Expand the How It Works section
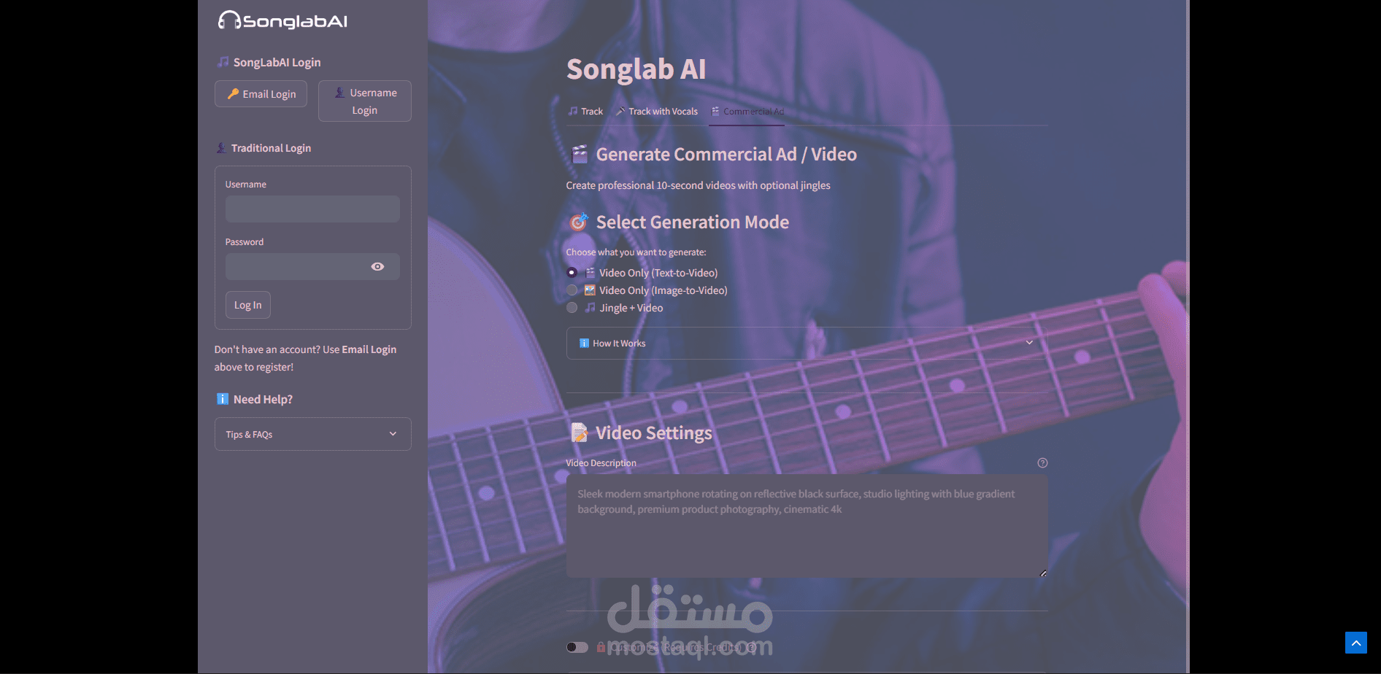Image resolution: width=1381 pixels, height=674 pixels. 807,343
